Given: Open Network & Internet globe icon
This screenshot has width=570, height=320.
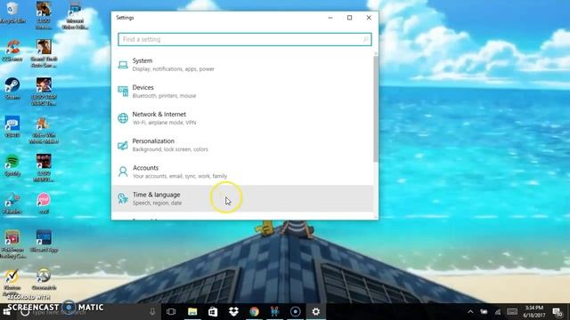Looking at the screenshot, I should [x=123, y=118].
